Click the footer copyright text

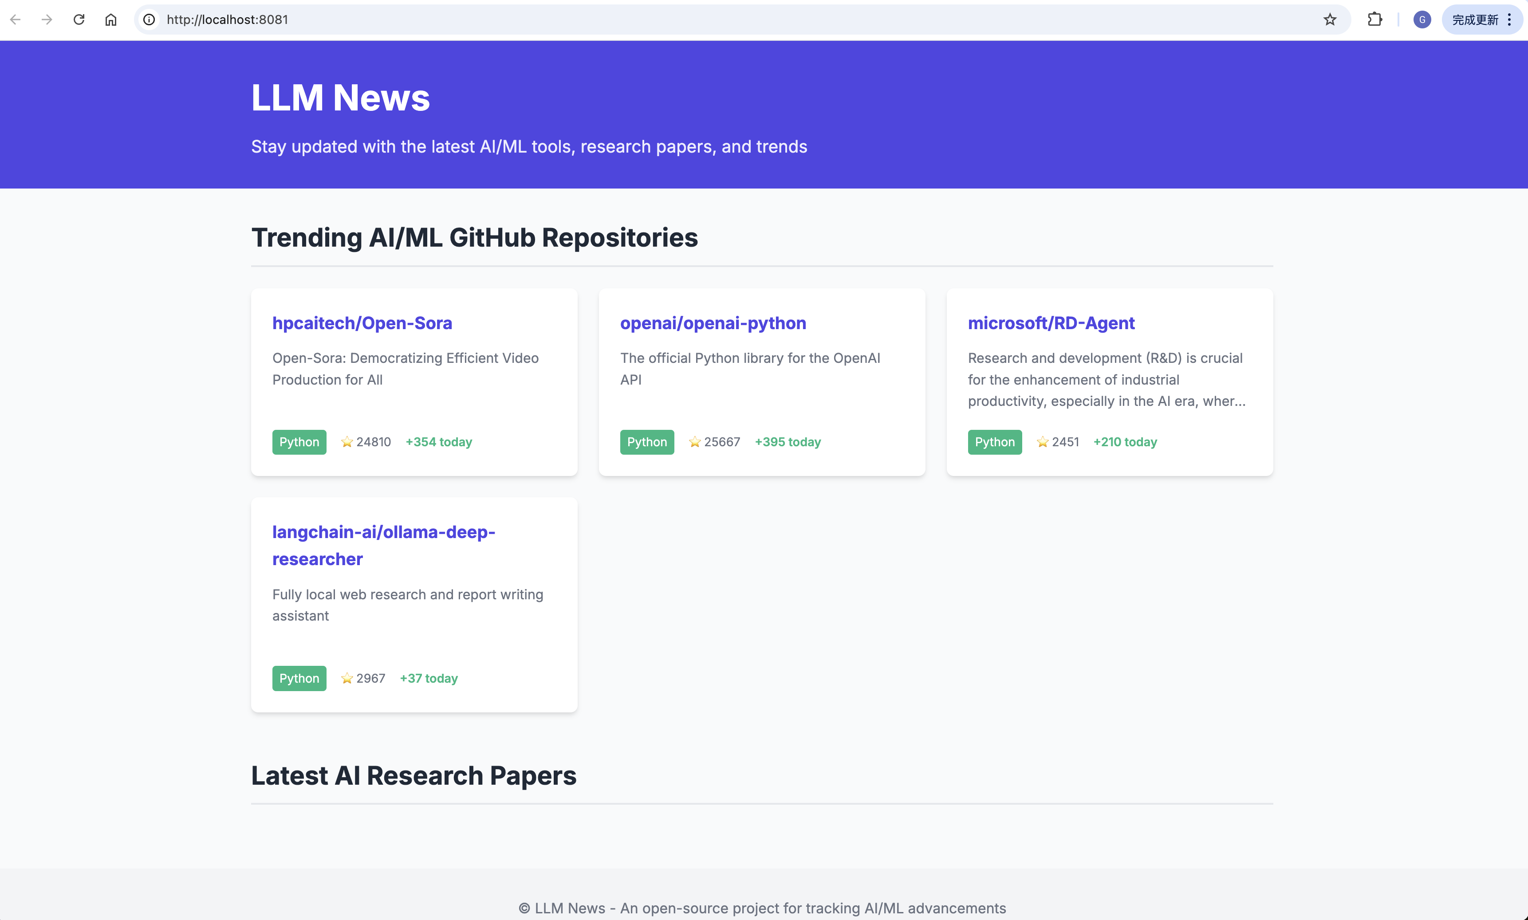[x=762, y=908]
